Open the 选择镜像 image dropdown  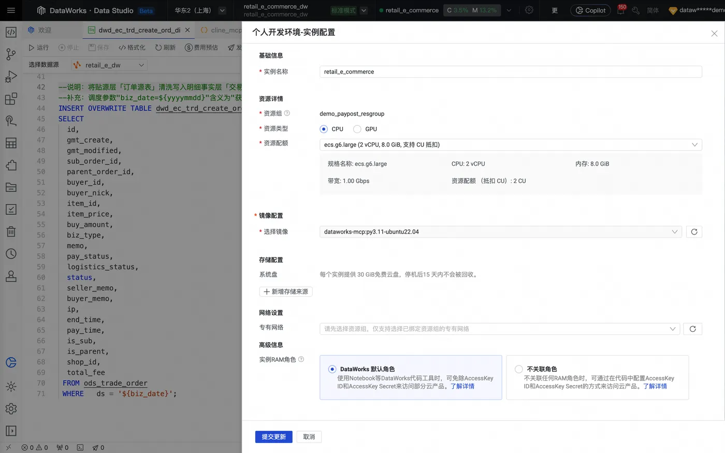coord(500,232)
